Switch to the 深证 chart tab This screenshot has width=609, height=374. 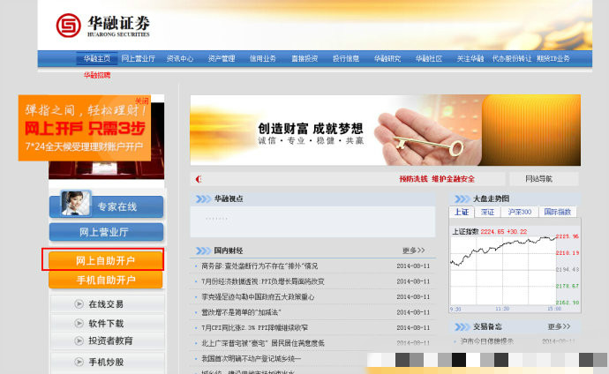(x=487, y=212)
